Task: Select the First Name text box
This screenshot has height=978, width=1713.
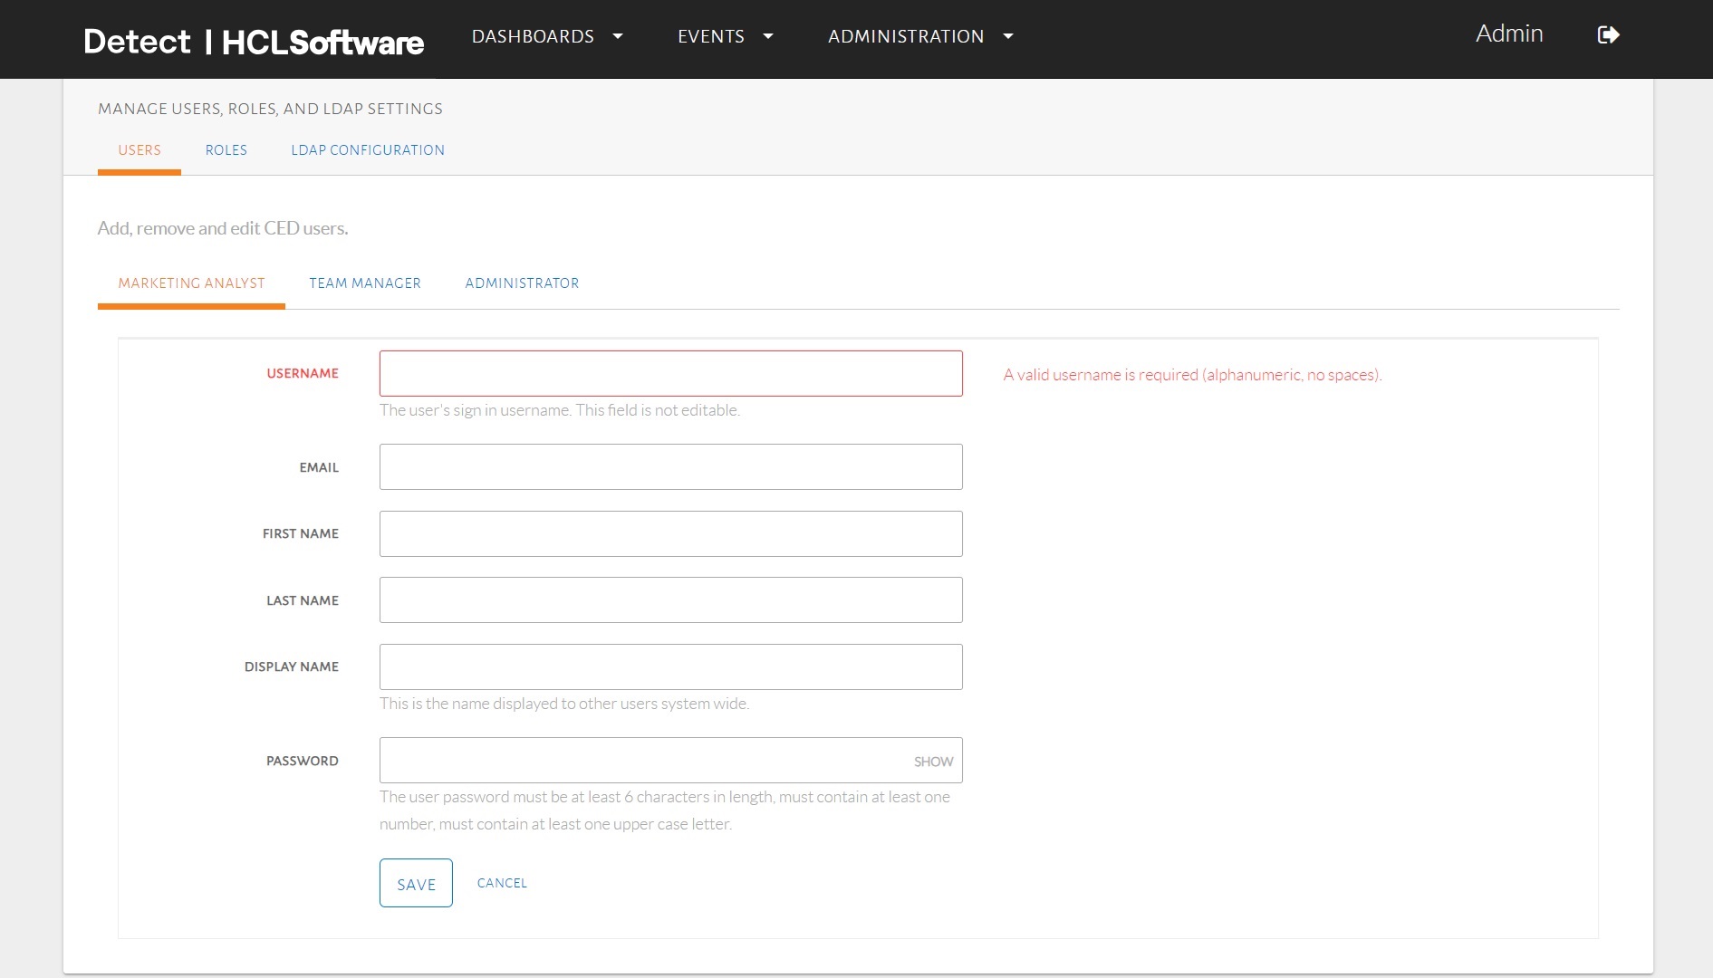Action: [670, 534]
